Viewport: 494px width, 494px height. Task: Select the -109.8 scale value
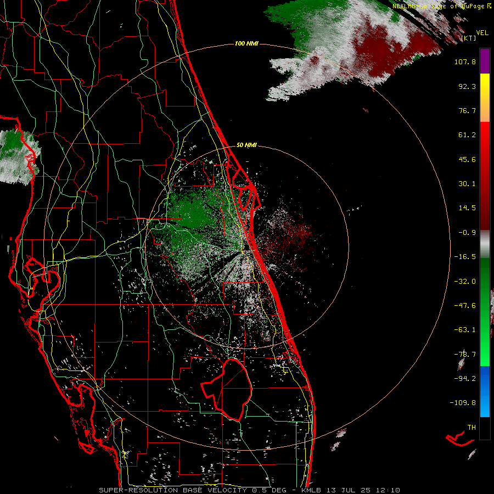(463, 403)
